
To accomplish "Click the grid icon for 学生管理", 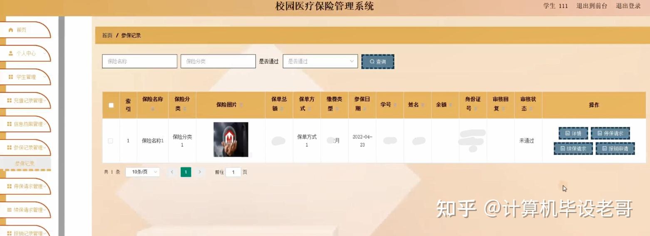I will pos(11,77).
